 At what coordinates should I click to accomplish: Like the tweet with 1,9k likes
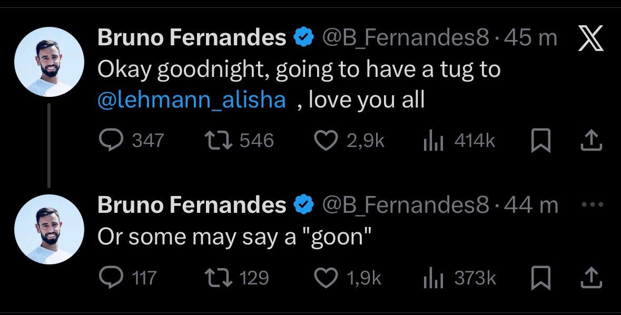(327, 278)
